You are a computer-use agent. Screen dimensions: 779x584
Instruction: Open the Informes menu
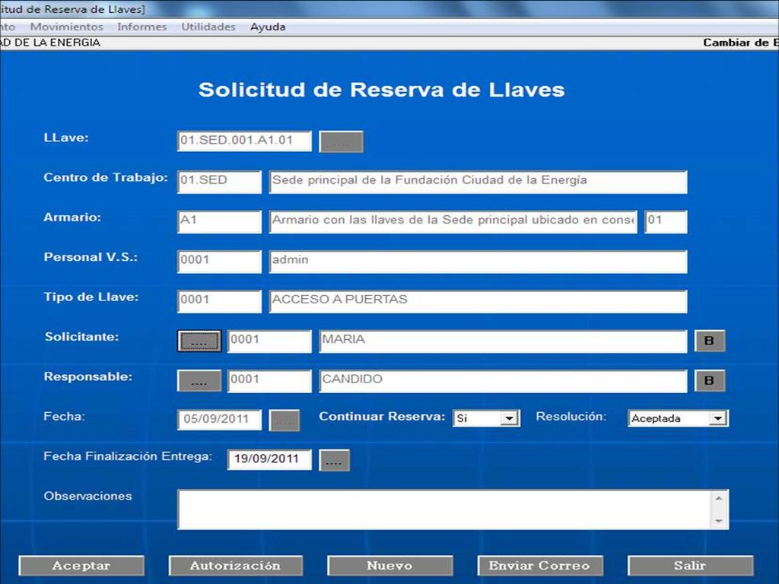(141, 27)
